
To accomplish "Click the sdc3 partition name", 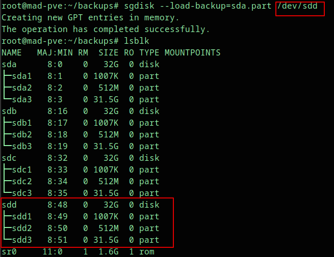I will coord(22,193).
